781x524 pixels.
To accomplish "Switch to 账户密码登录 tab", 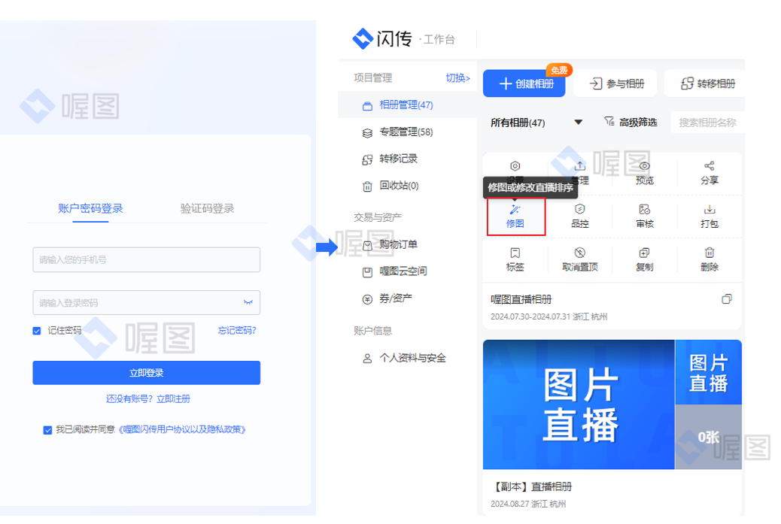I will point(90,208).
